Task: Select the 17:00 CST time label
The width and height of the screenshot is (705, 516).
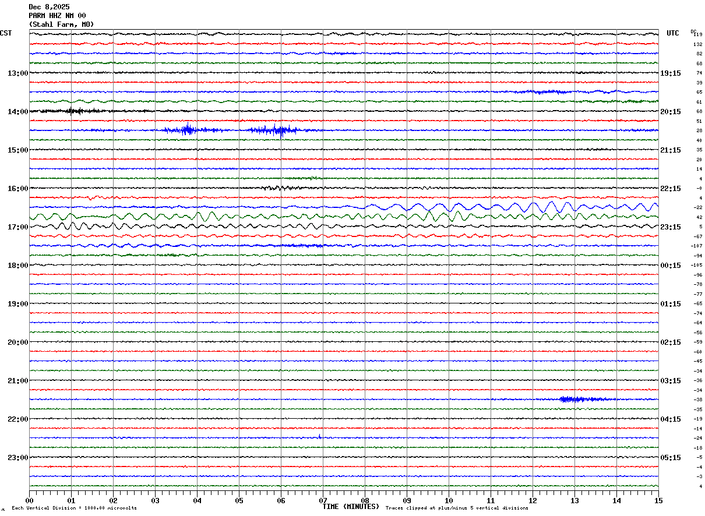Action: coord(17,227)
